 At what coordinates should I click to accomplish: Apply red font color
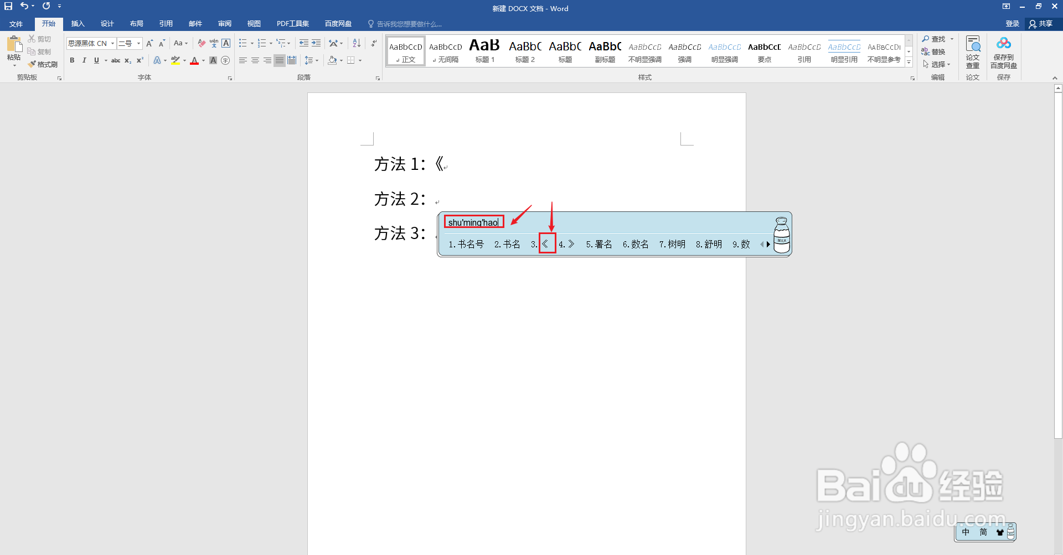[x=194, y=60]
